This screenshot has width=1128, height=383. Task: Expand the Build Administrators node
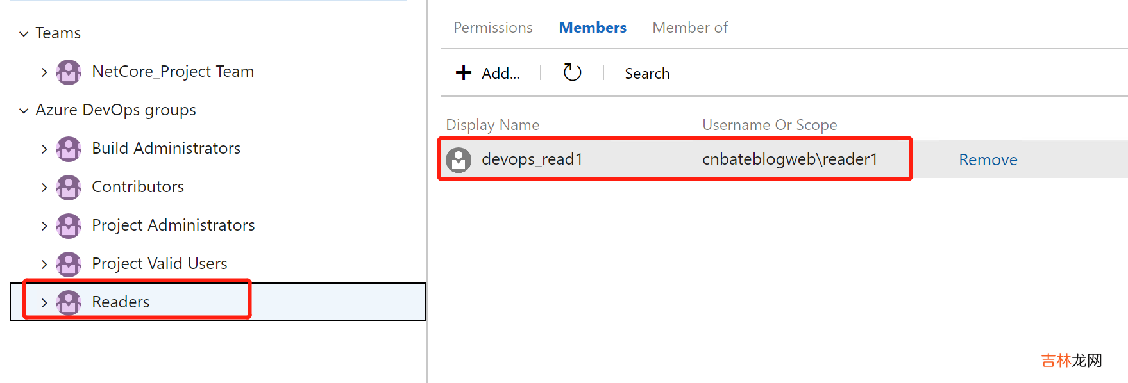(44, 149)
